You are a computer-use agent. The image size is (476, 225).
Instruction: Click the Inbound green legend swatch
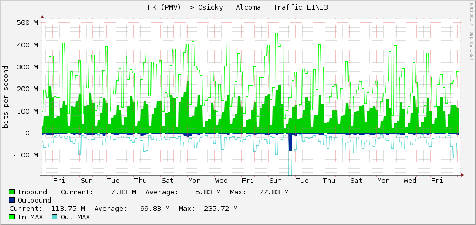coord(12,192)
